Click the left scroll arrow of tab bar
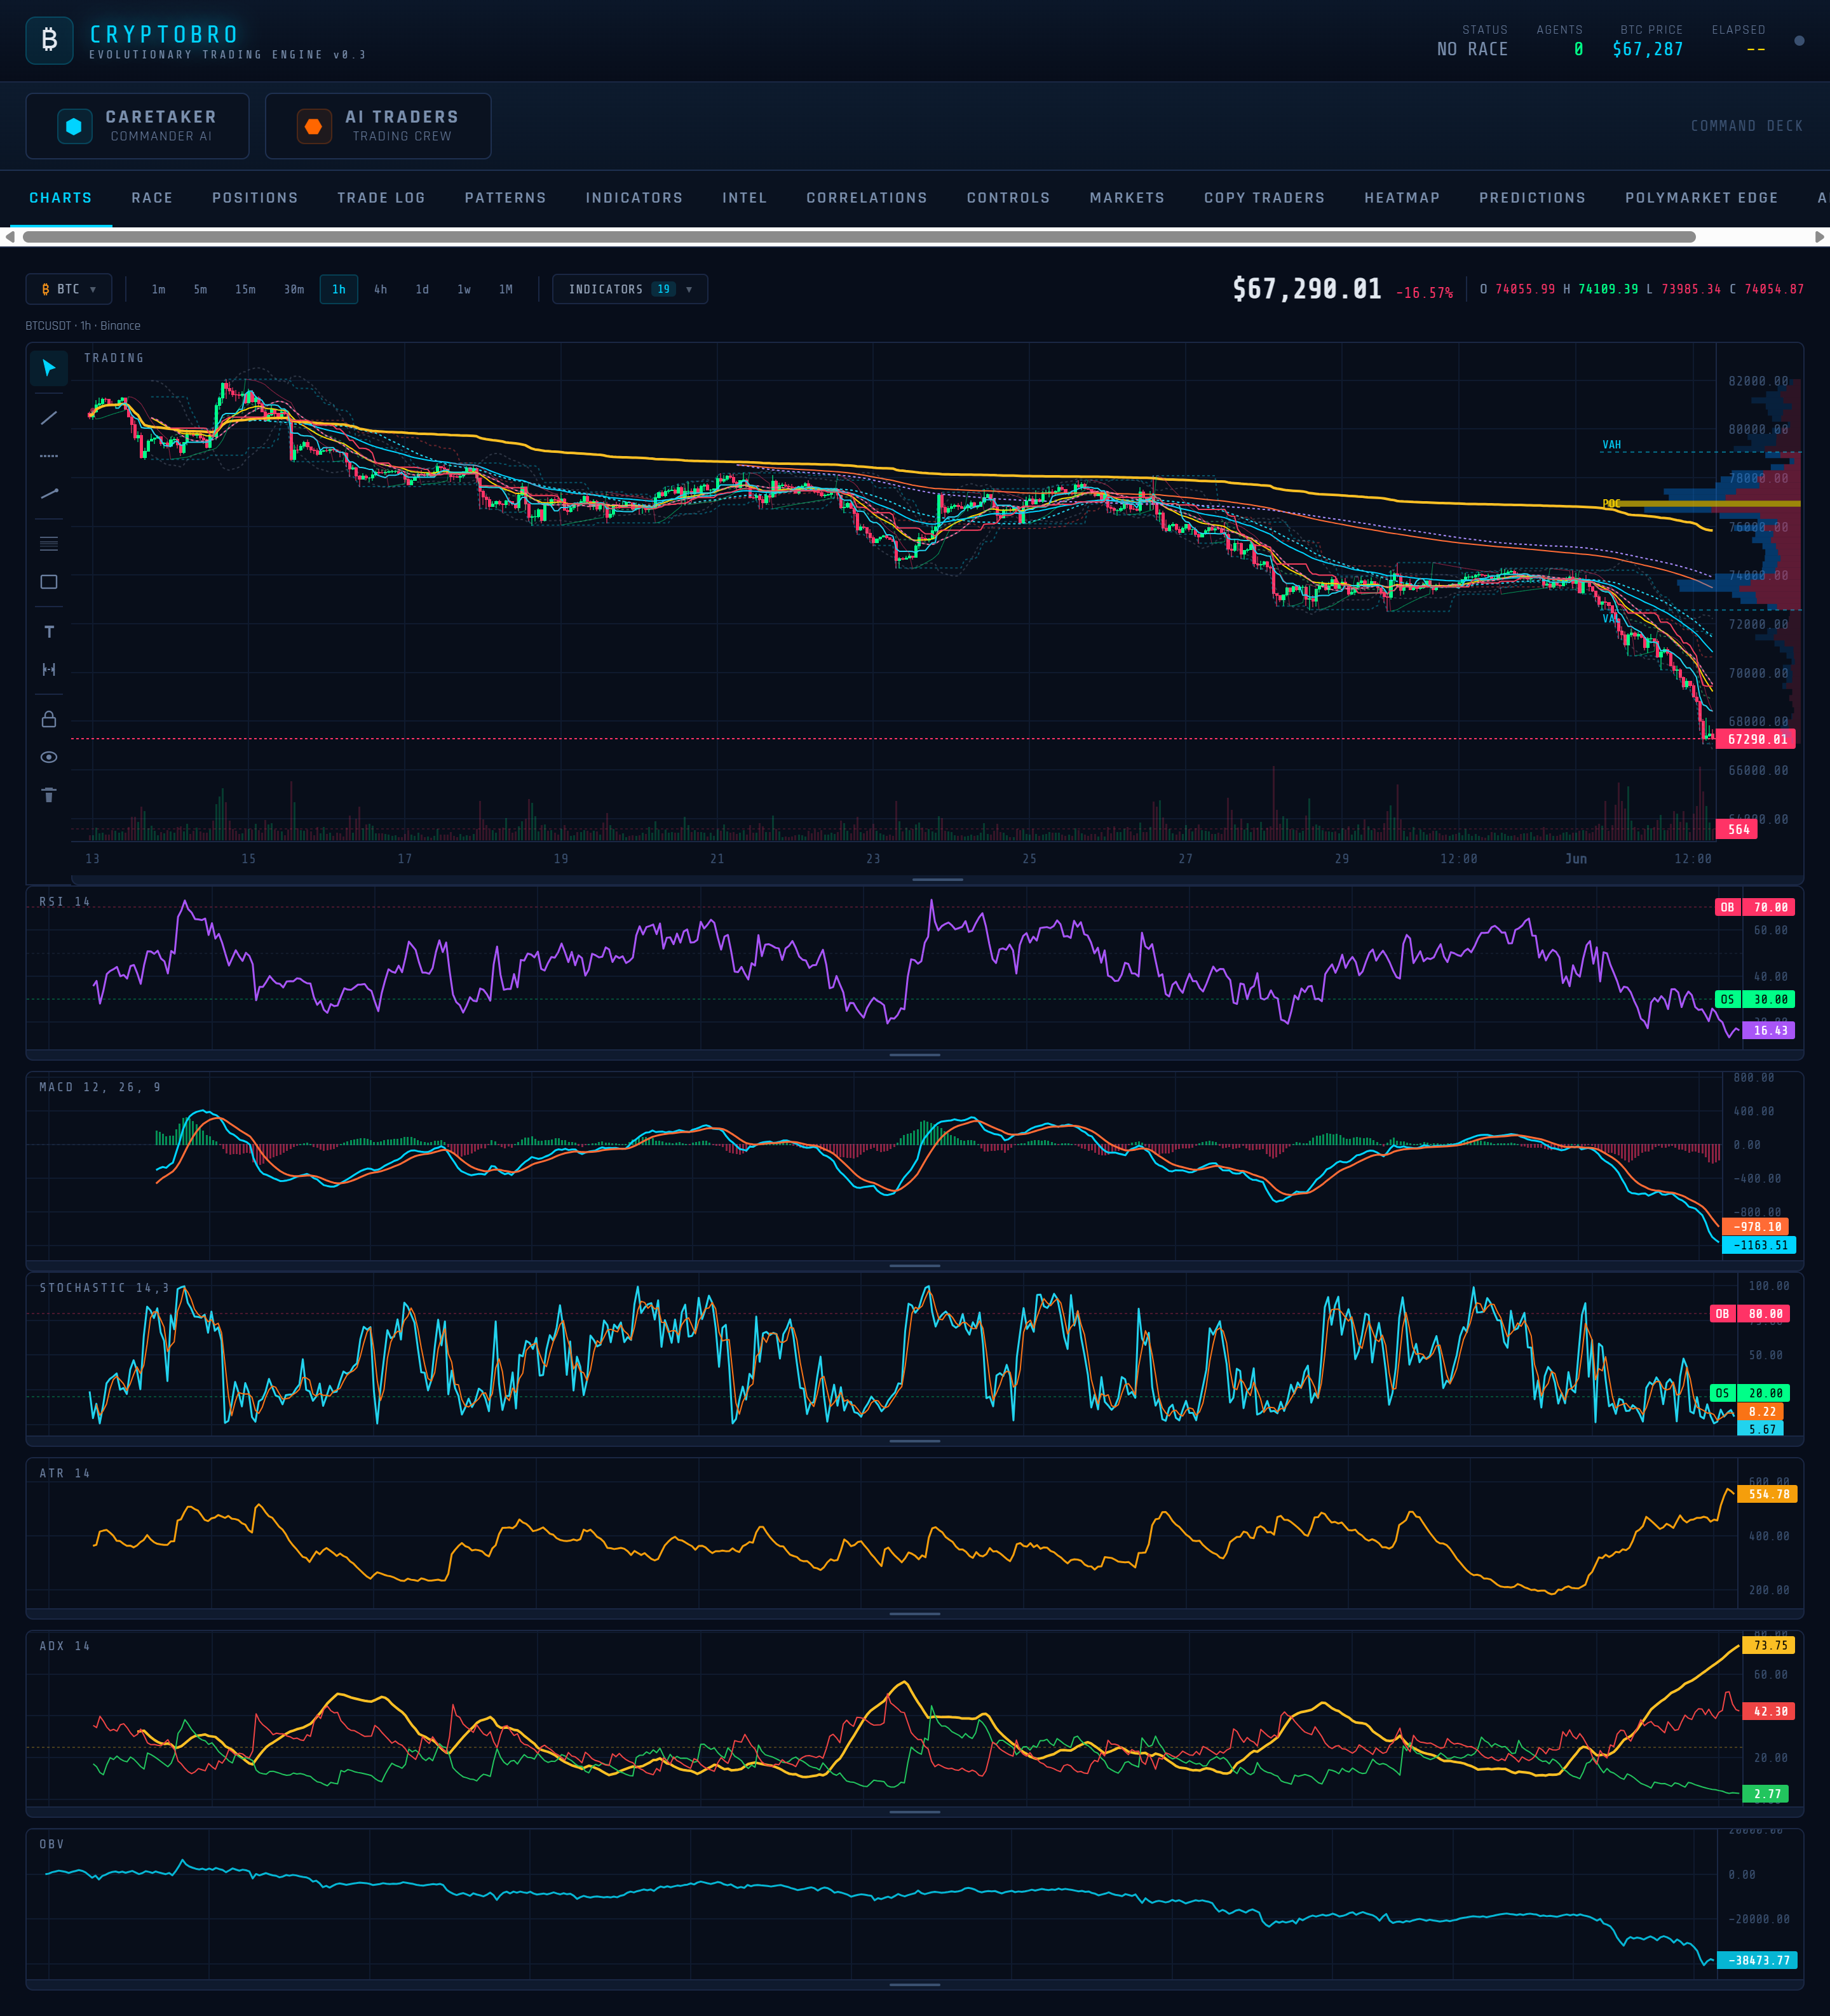This screenshot has width=1830, height=2016. 10,237
